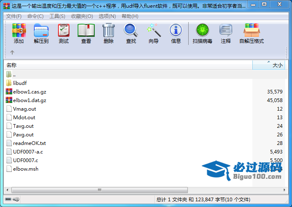292x207 pixels.
Task: Click the horizontal scrollbar thumb
Action: pyautogui.click(x=100, y=190)
